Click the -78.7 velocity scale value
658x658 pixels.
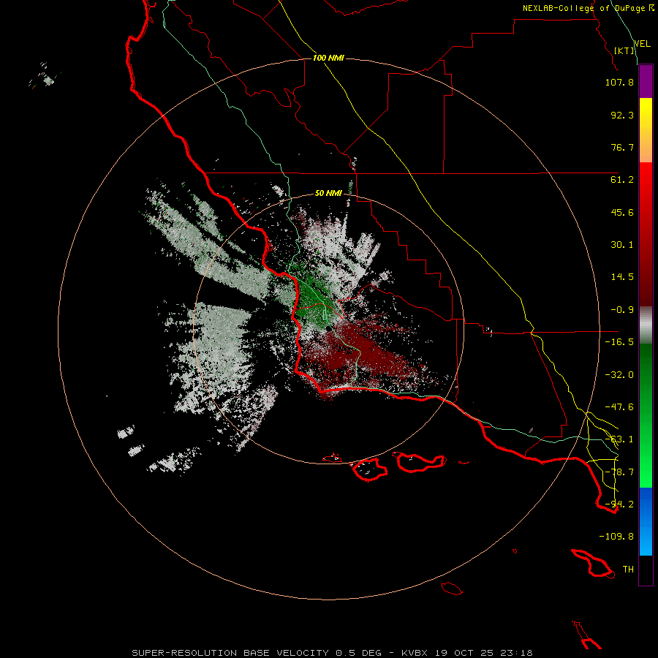pos(619,472)
